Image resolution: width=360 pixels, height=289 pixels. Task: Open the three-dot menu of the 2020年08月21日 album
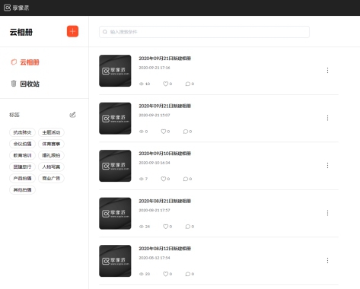click(x=327, y=213)
